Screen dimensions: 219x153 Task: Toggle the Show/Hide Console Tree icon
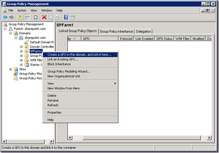coord(27,17)
